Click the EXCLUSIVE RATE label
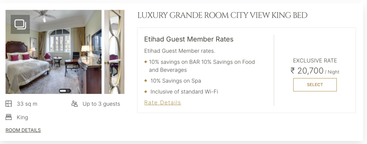The image size is (367, 144). 315,61
